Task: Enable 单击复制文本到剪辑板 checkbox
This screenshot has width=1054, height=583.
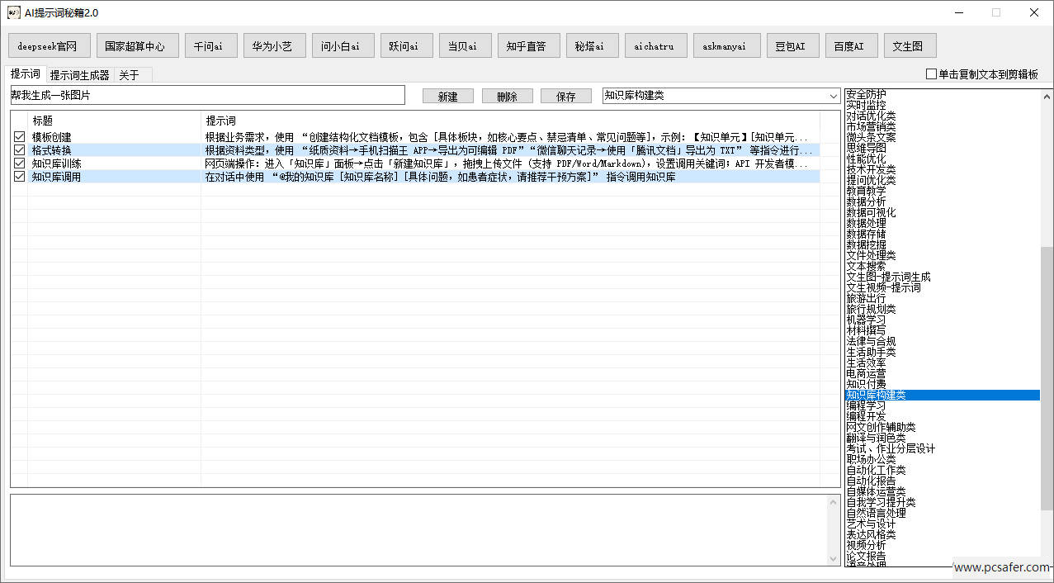Action: (932, 74)
